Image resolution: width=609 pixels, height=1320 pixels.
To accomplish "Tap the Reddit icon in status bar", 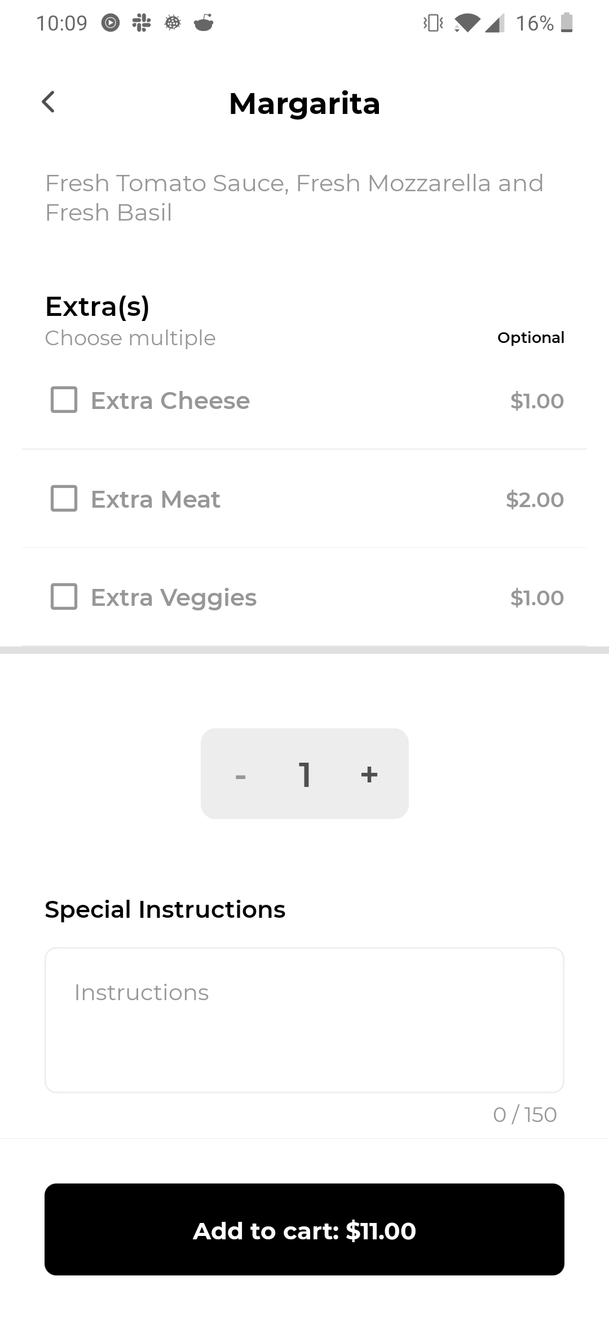I will point(204,23).
